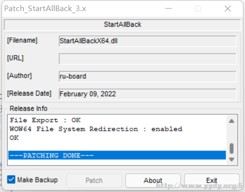
Task: Close the patcher window with X
Action: [x=228, y=9]
